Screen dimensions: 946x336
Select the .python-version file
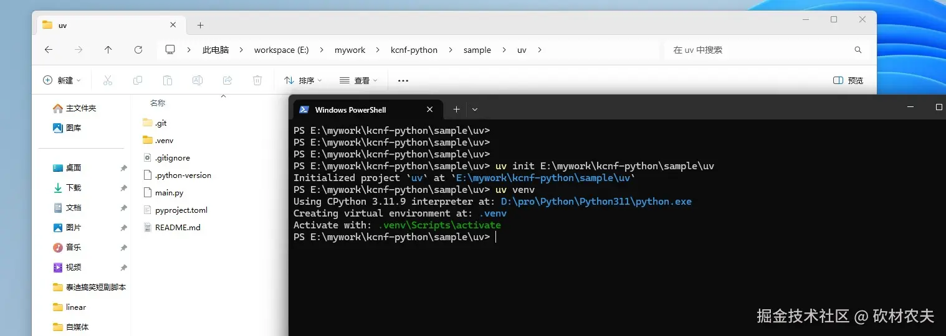coord(177,175)
